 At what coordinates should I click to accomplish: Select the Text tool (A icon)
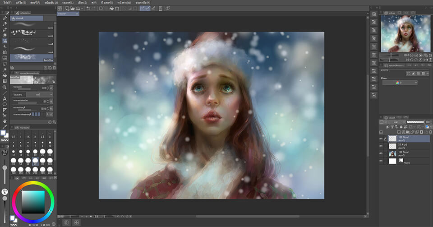coord(5,98)
